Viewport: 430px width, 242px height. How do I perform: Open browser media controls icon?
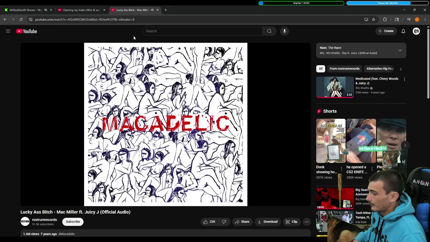pyautogui.click(x=409, y=19)
